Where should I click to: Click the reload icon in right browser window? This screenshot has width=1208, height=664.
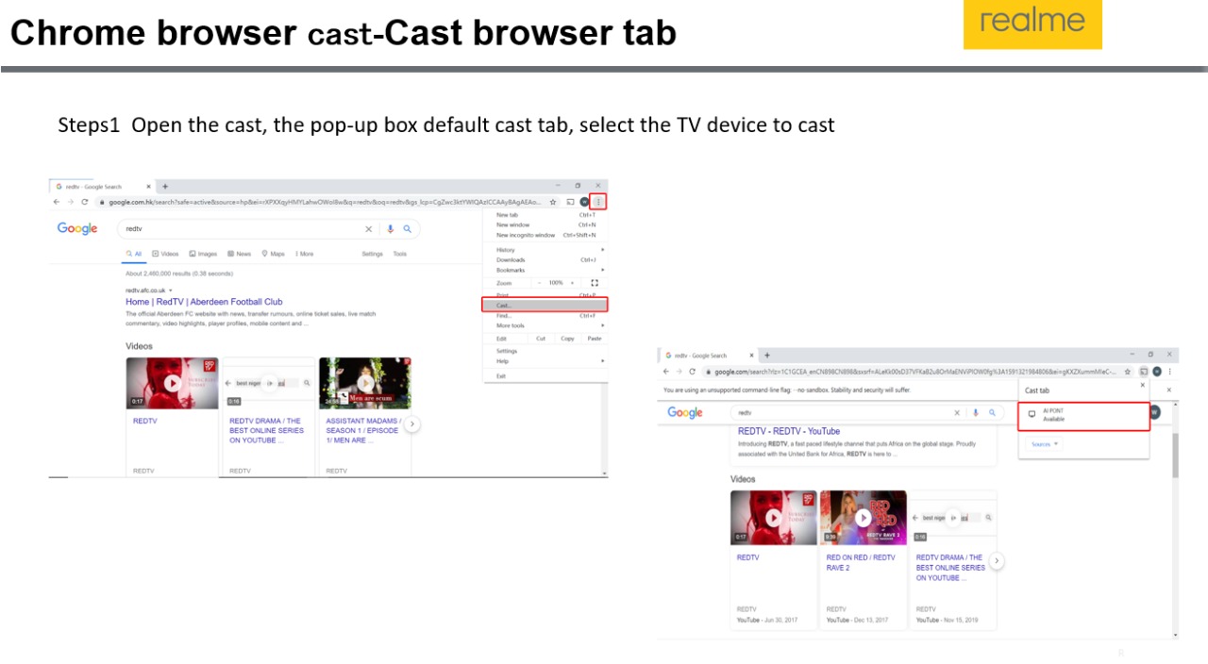[x=693, y=372]
